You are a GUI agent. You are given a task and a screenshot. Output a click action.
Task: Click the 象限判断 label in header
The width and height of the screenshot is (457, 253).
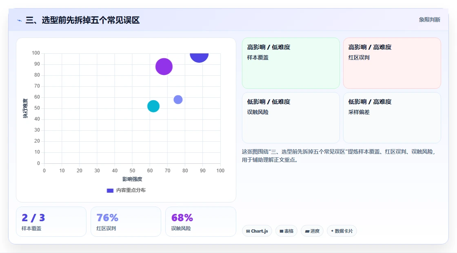(x=429, y=20)
